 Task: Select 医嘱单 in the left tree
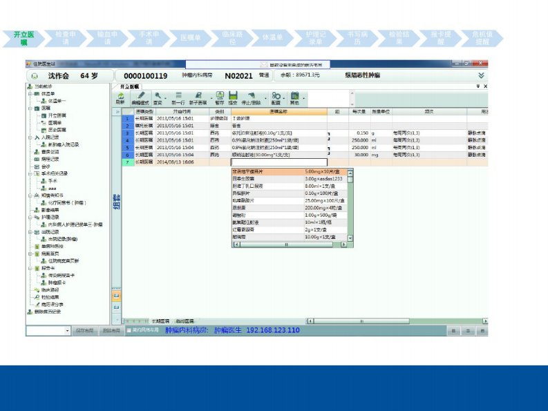57,122
